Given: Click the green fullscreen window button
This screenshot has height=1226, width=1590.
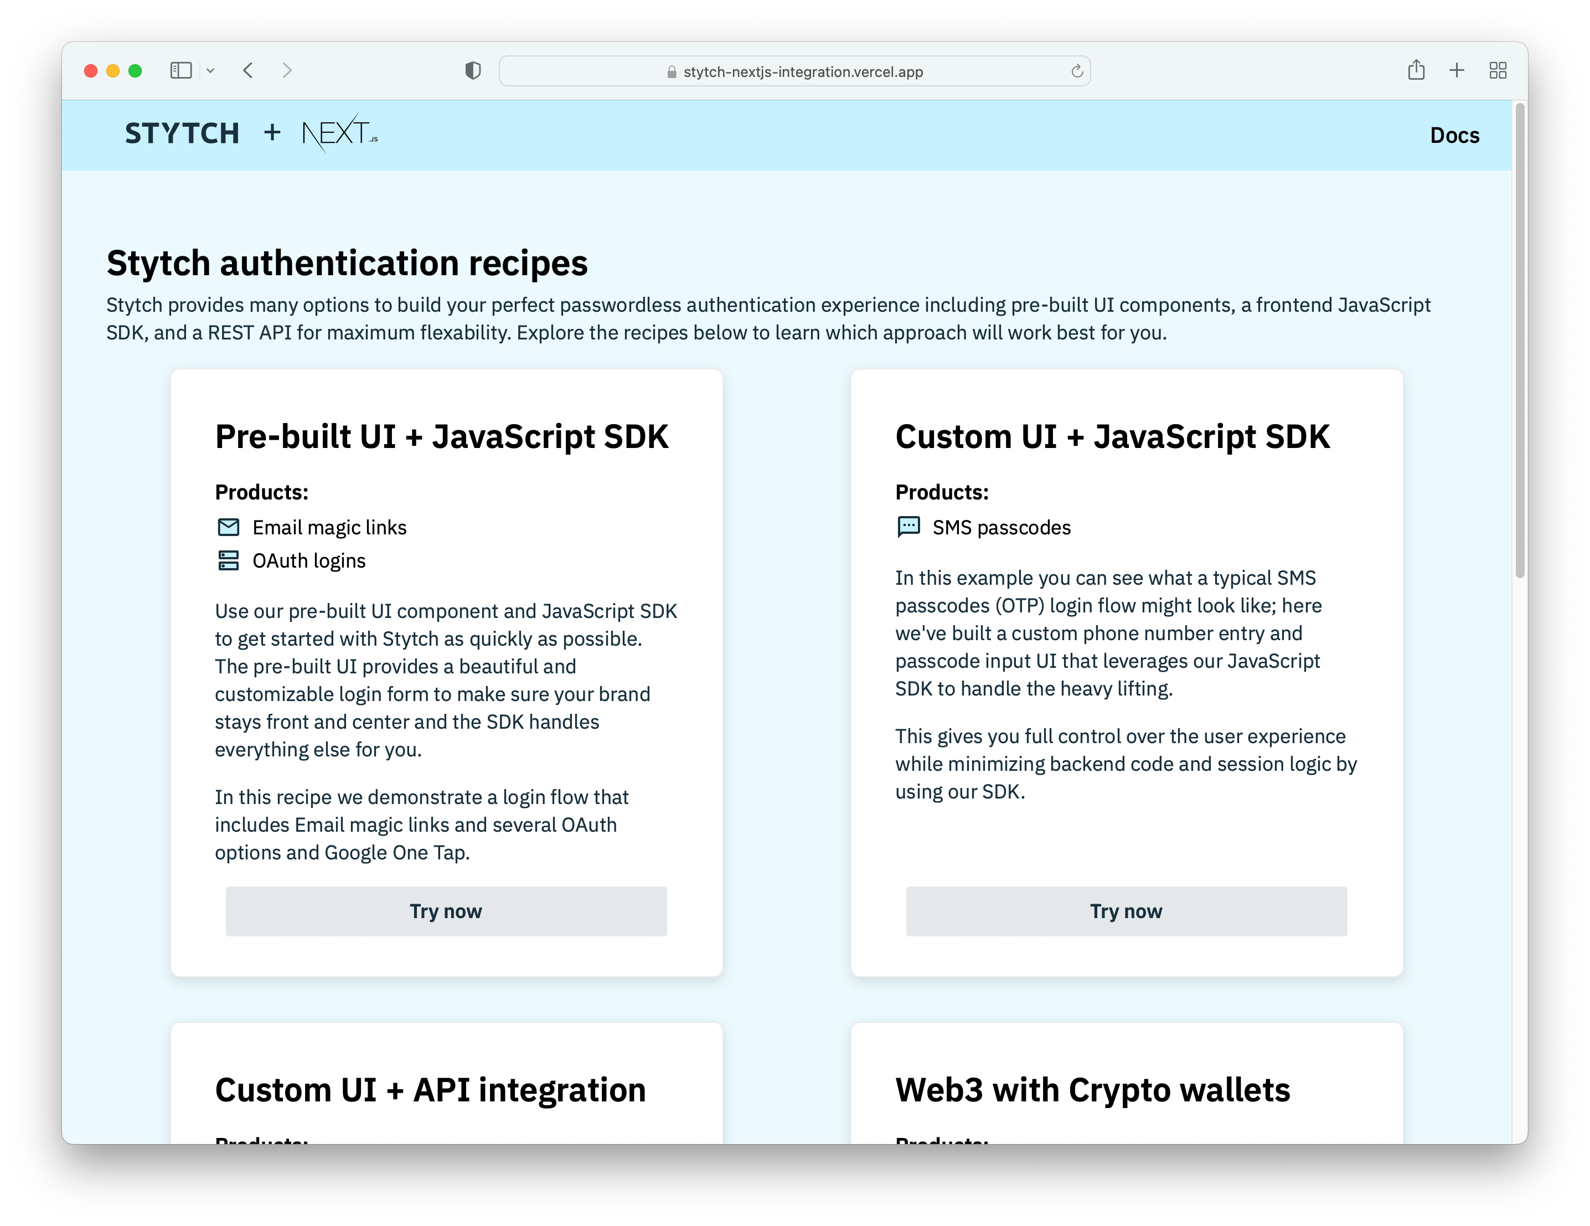Looking at the screenshot, I should [136, 71].
